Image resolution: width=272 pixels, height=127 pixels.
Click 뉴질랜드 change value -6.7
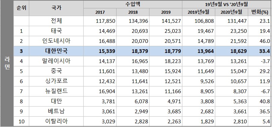click(x=265, y=91)
